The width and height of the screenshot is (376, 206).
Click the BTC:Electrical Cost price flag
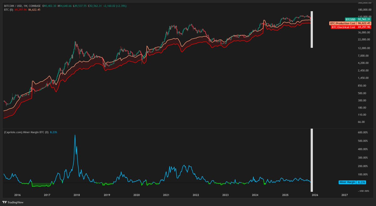click(343, 27)
